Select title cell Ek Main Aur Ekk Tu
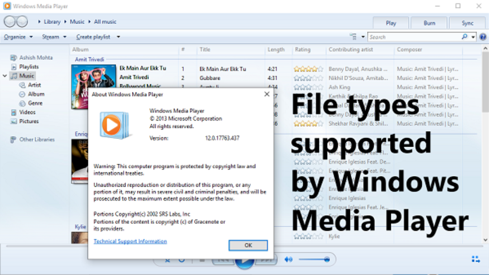 (223, 69)
